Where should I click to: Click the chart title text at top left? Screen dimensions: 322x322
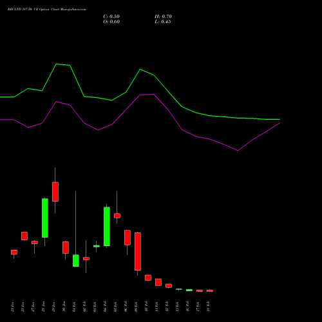(47, 10)
